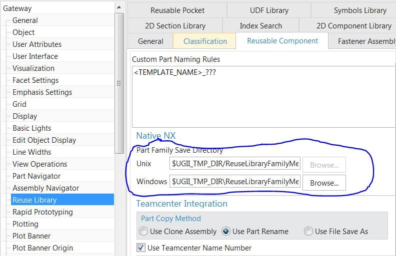
Task: Switch to Reusable Pocket tab
Action: 177,10
